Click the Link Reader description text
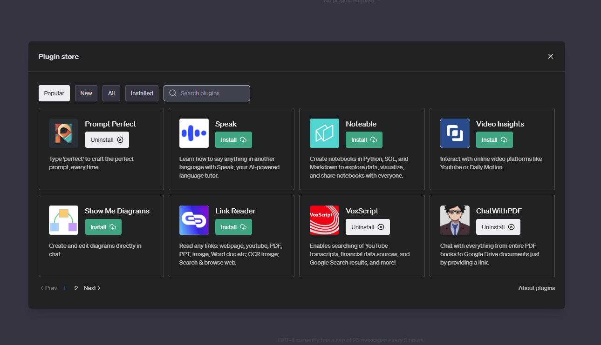Screen dimensions: 601x345 231,254
